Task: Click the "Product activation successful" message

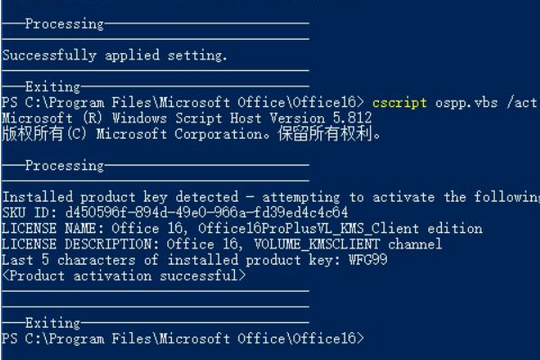Action: (123, 275)
